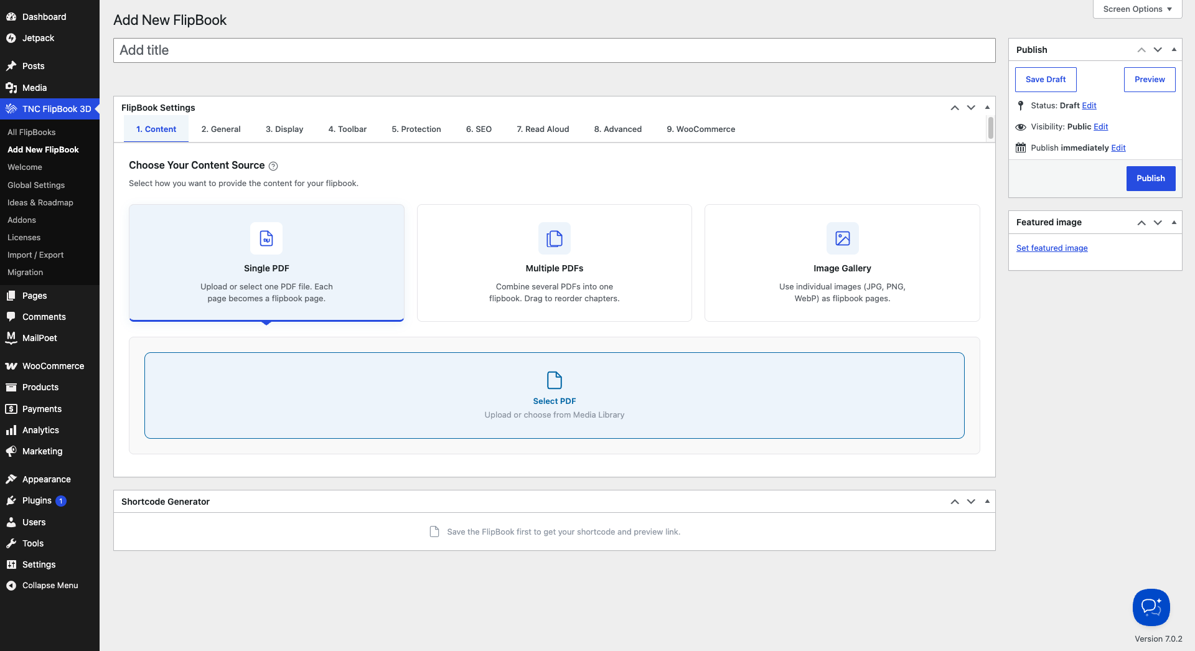Click the Preview button
Image resolution: width=1195 pixels, height=651 pixels.
click(1150, 80)
